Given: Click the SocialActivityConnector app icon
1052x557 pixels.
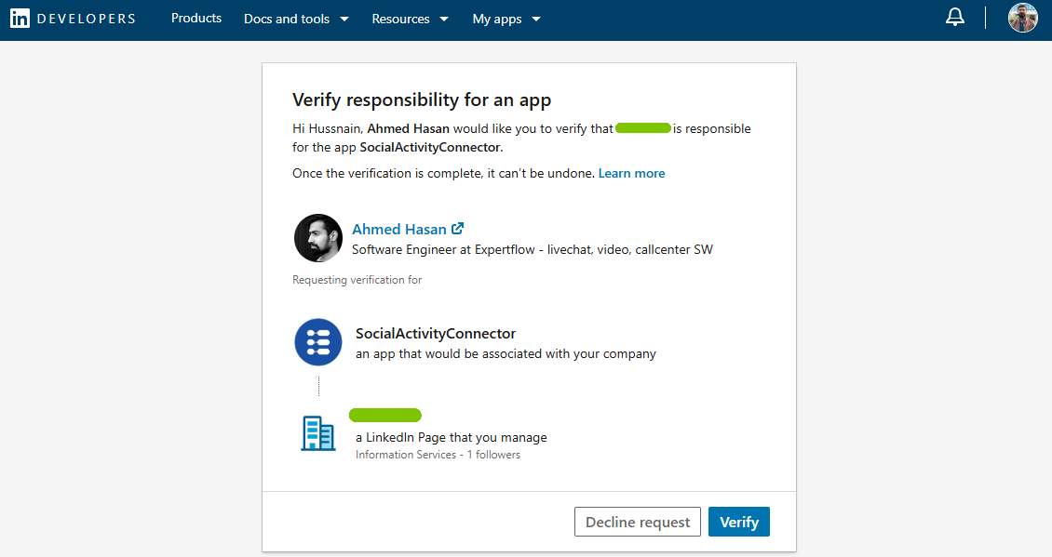Looking at the screenshot, I should click(318, 342).
